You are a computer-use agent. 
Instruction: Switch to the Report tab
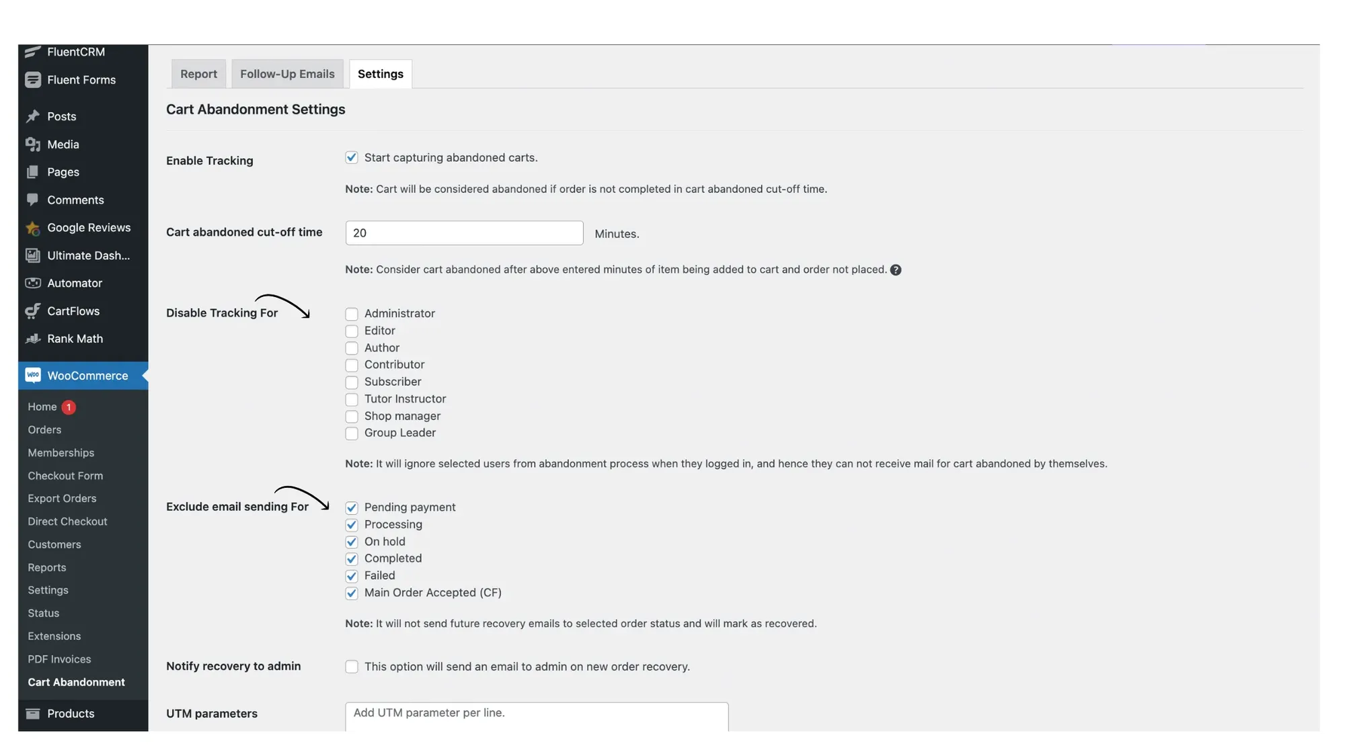coord(198,74)
